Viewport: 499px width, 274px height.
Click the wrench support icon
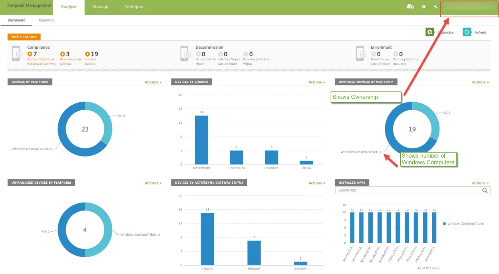(x=435, y=7)
